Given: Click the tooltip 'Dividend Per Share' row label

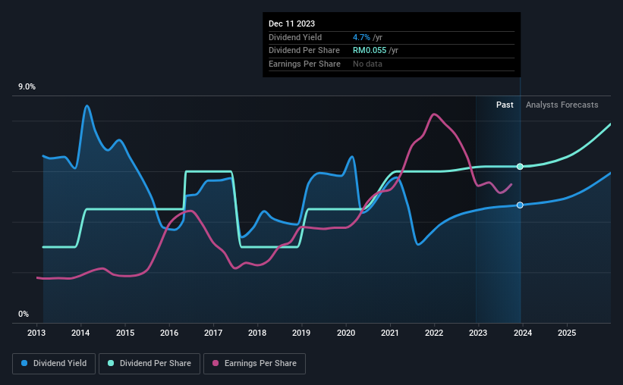Looking at the screenshot, I should [x=304, y=51].
